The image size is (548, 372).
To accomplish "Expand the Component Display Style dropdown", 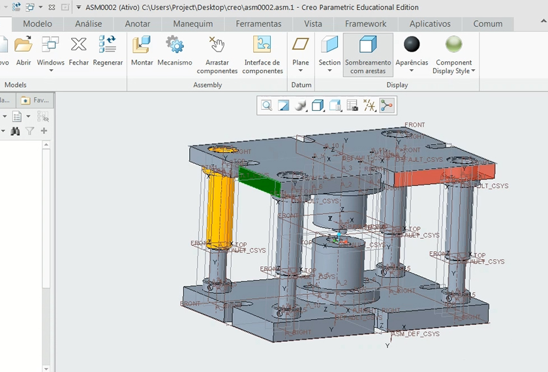I will point(474,71).
